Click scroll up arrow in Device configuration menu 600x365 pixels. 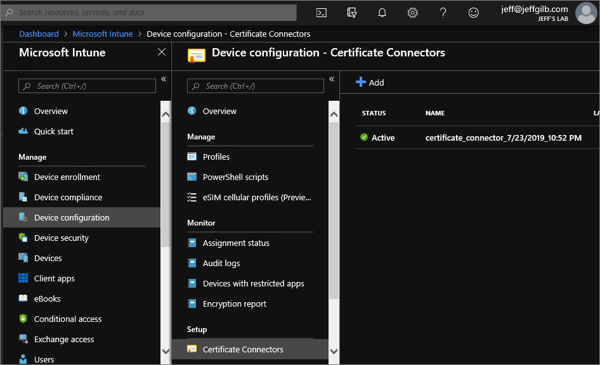[x=334, y=114]
